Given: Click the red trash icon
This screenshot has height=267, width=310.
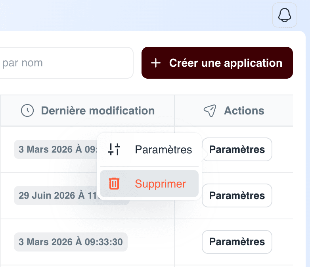Looking at the screenshot, I should tap(114, 184).
